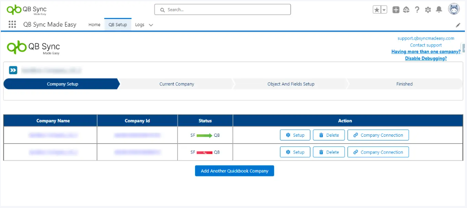Click the Company Id column header
This screenshot has width=467, height=208.
pos(137,121)
